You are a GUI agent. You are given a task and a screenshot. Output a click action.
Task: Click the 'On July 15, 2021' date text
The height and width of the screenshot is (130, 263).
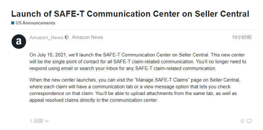pyautogui.click(x=49, y=55)
